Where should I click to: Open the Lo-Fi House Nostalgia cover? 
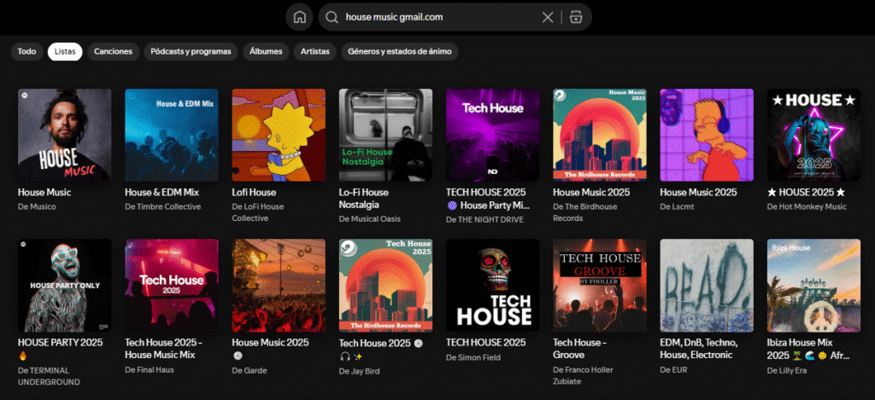pos(385,135)
